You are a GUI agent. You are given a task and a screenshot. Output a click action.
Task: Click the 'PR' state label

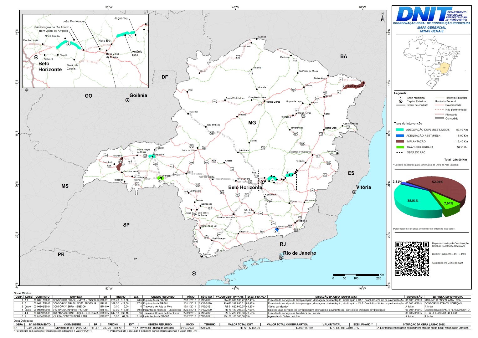(61, 254)
